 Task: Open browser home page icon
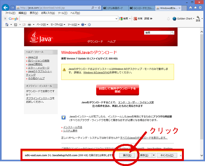[x=190, y=8]
